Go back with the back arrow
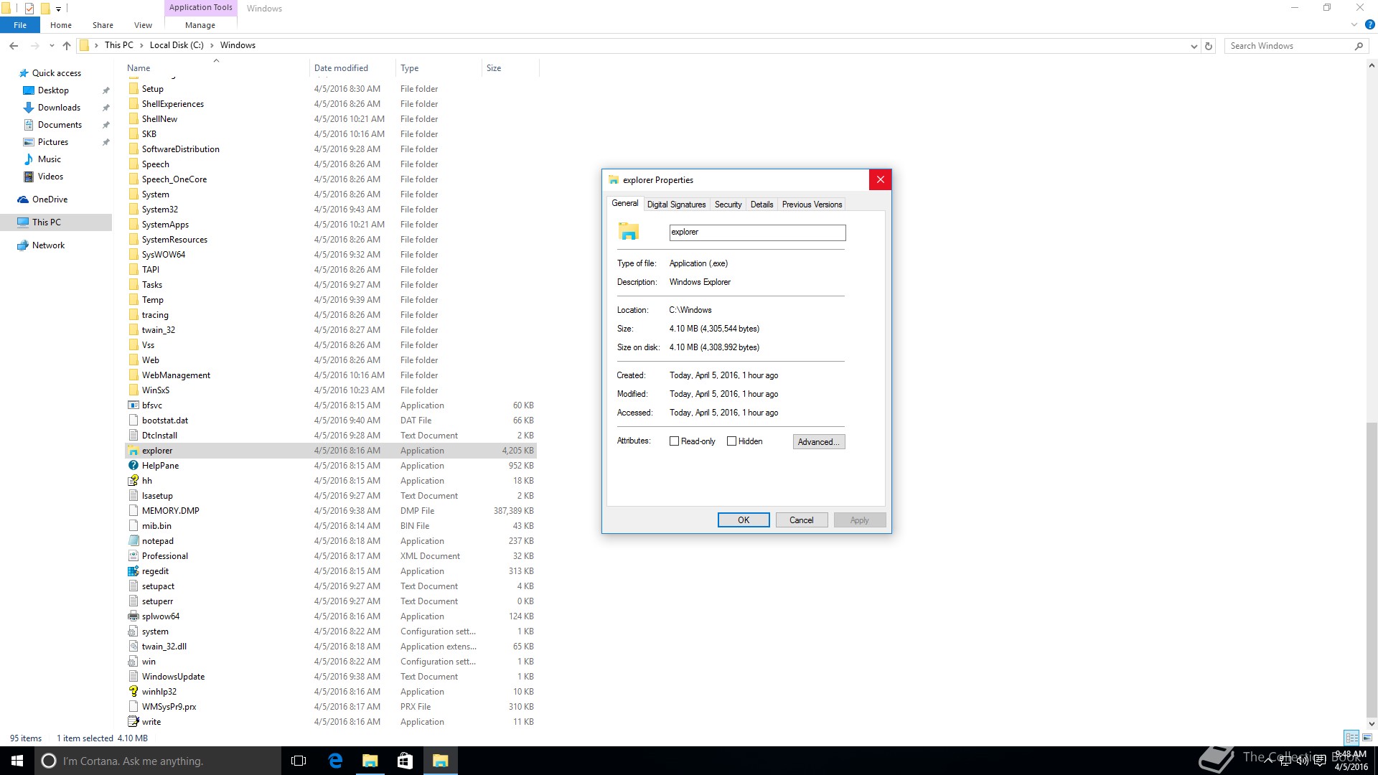1378x775 pixels. click(x=14, y=46)
